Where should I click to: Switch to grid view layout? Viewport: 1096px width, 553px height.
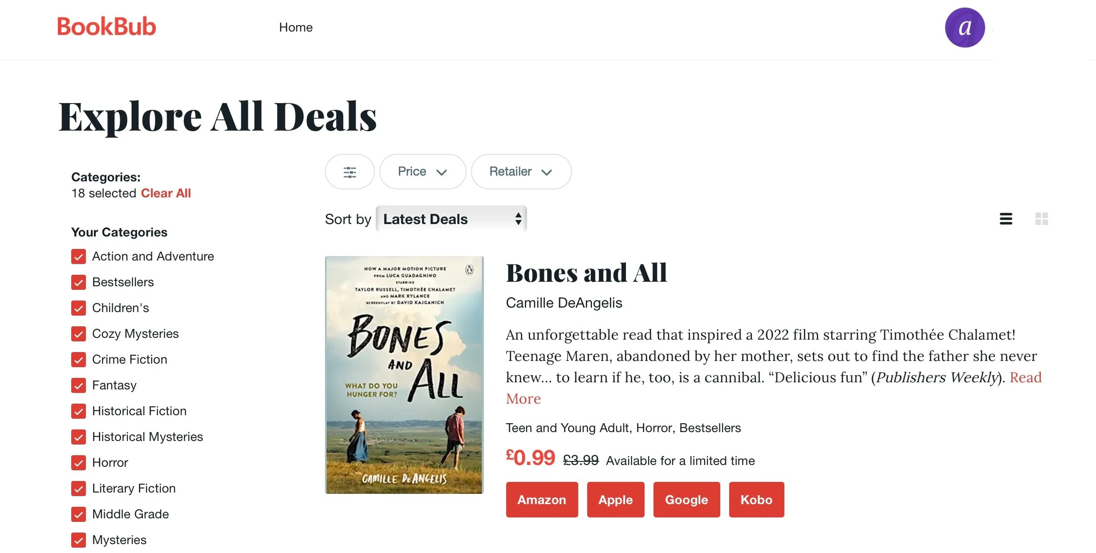click(x=1042, y=219)
